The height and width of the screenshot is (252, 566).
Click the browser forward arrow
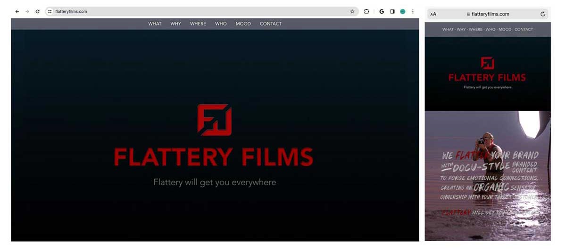(x=27, y=11)
